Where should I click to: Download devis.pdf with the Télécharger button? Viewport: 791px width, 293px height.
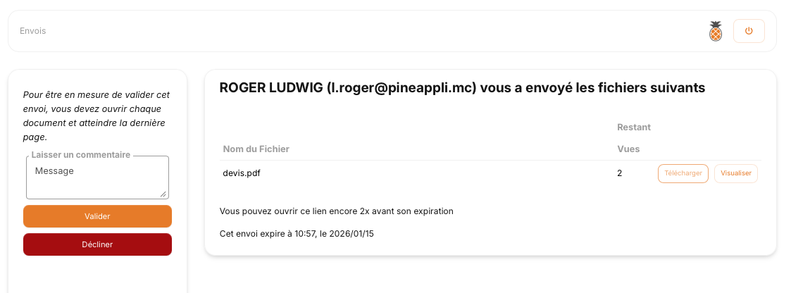click(683, 173)
